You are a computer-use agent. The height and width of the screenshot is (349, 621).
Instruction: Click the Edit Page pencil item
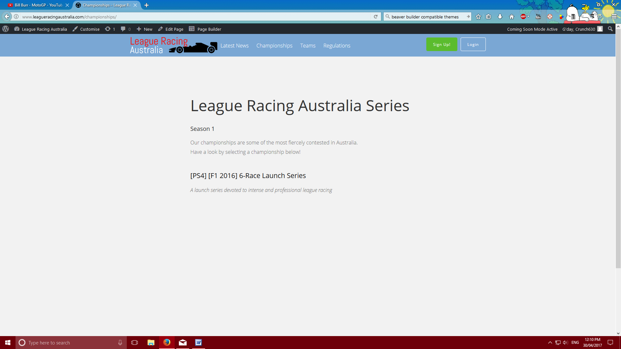(171, 29)
